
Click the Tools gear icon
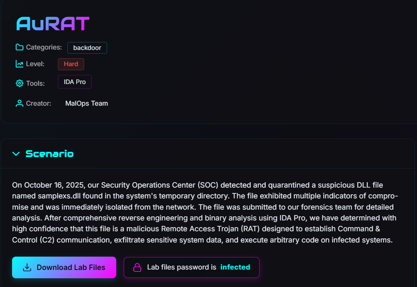tap(19, 83)
